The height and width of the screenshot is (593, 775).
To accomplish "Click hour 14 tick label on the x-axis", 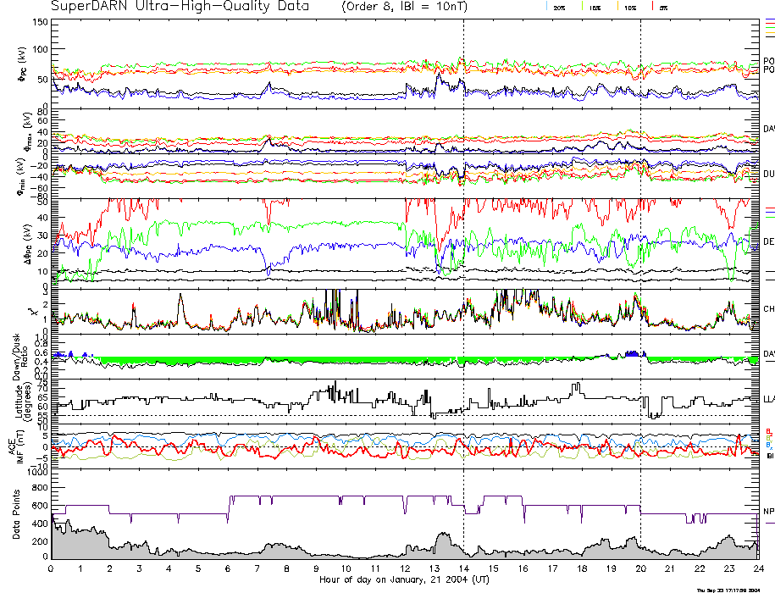I will tap(463, 568).
